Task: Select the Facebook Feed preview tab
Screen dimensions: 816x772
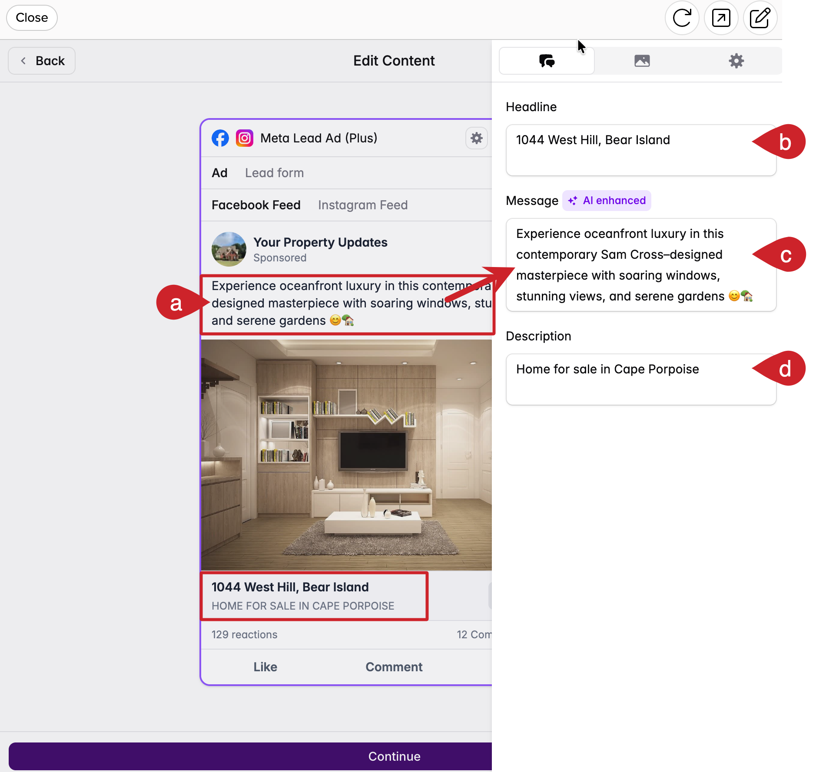Action: tap(256, 205)
